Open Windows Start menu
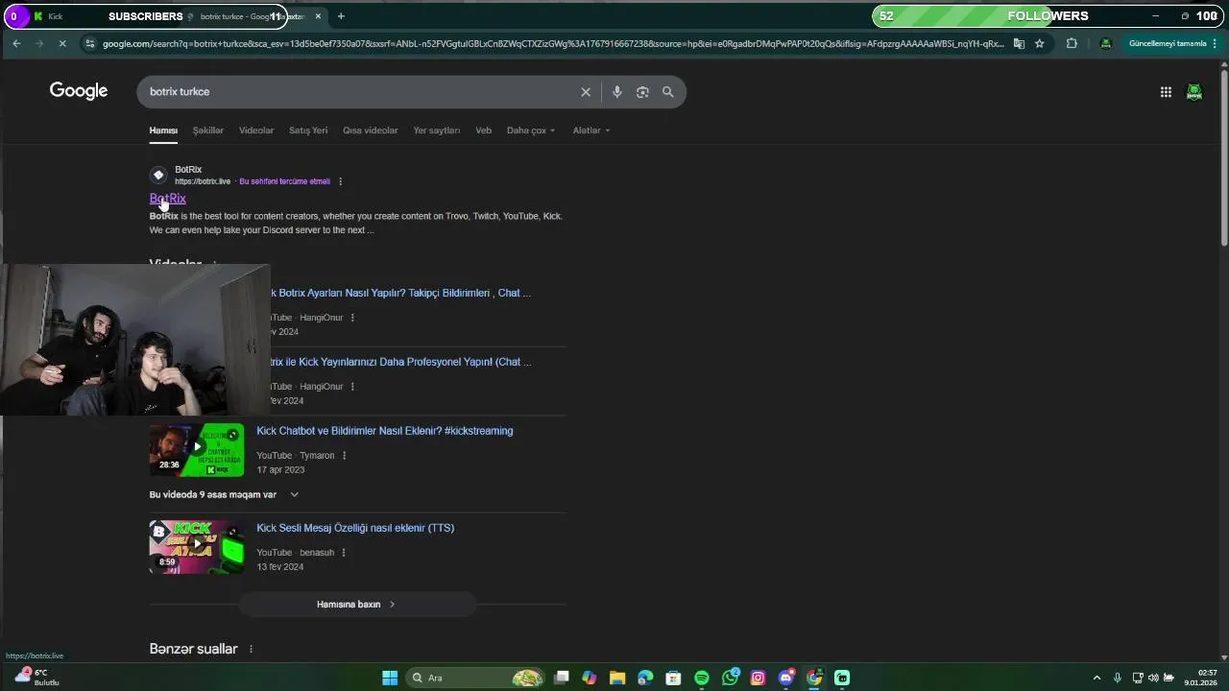 pyautogui.click(x=390, y=678)
